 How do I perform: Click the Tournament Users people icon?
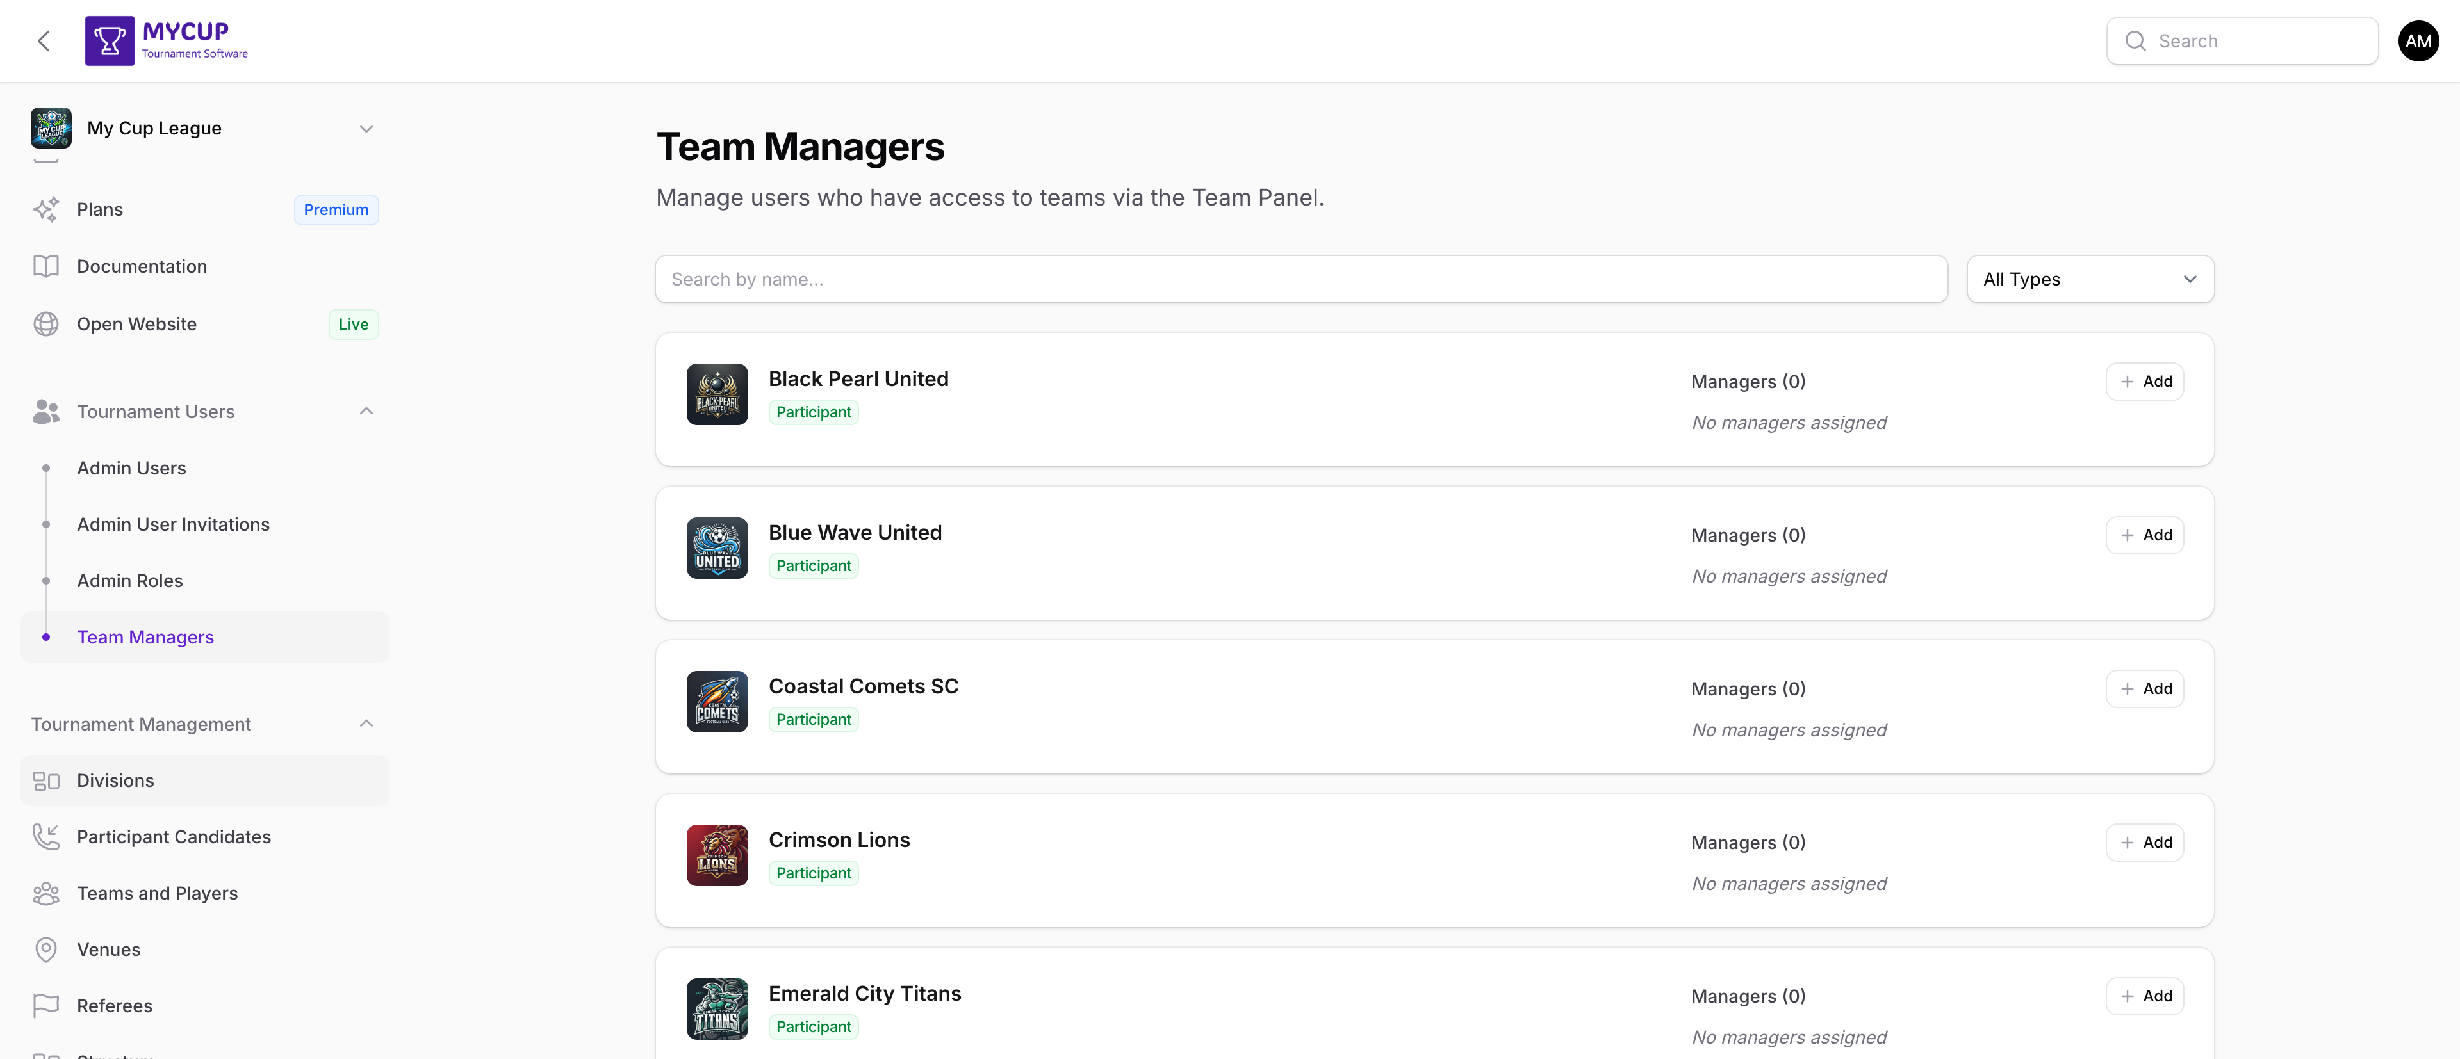point(46,411)
